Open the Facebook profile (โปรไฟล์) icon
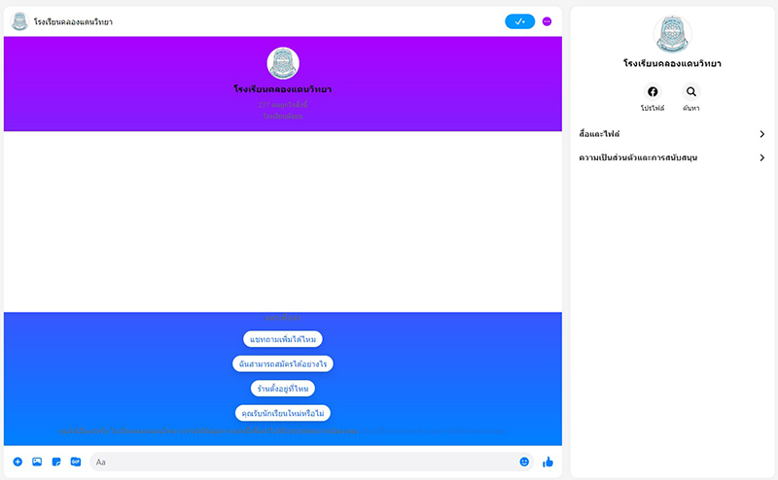The height and width of the screenshot is (480, 778). point(653,92)
